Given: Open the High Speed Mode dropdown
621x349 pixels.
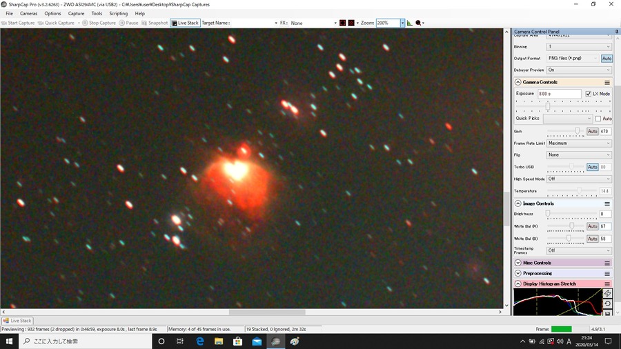Looking at the screenshot, I should pos(579,179).
